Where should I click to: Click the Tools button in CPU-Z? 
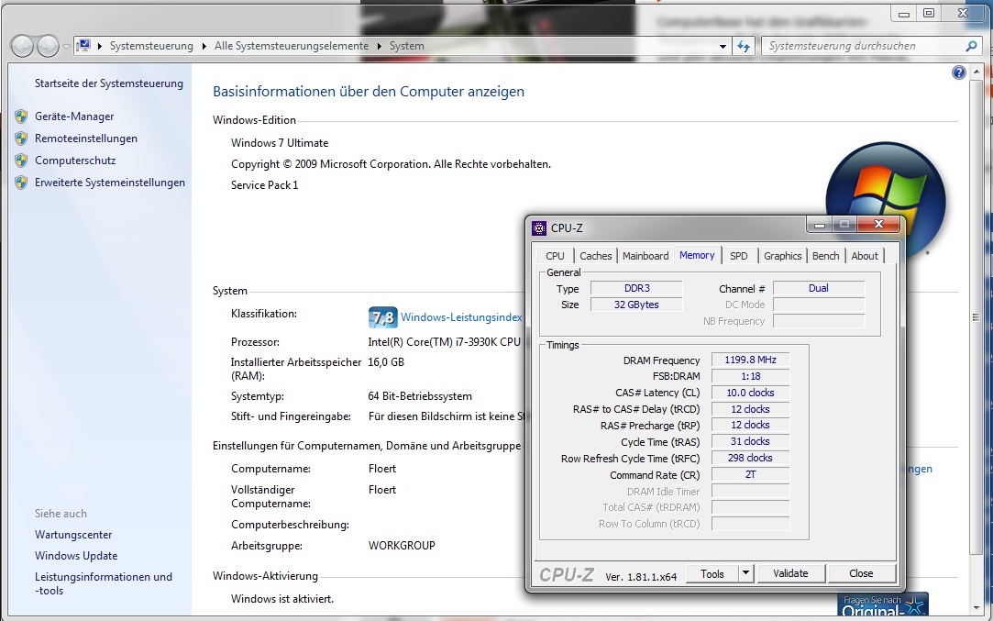(x=712, y=573)
